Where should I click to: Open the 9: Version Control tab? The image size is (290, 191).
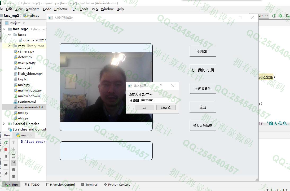(60, 185)
